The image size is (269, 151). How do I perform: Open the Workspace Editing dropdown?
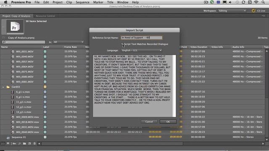pos(232,11)
